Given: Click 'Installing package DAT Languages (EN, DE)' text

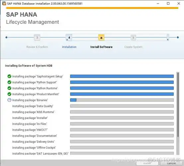Looking at the screenshot, I should coord(40,153).
